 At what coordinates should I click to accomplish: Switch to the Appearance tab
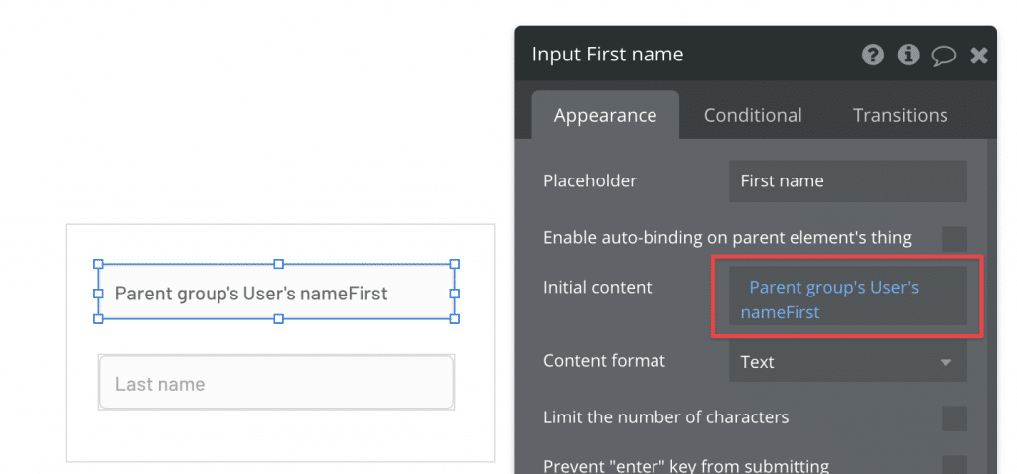click(605, 115)
